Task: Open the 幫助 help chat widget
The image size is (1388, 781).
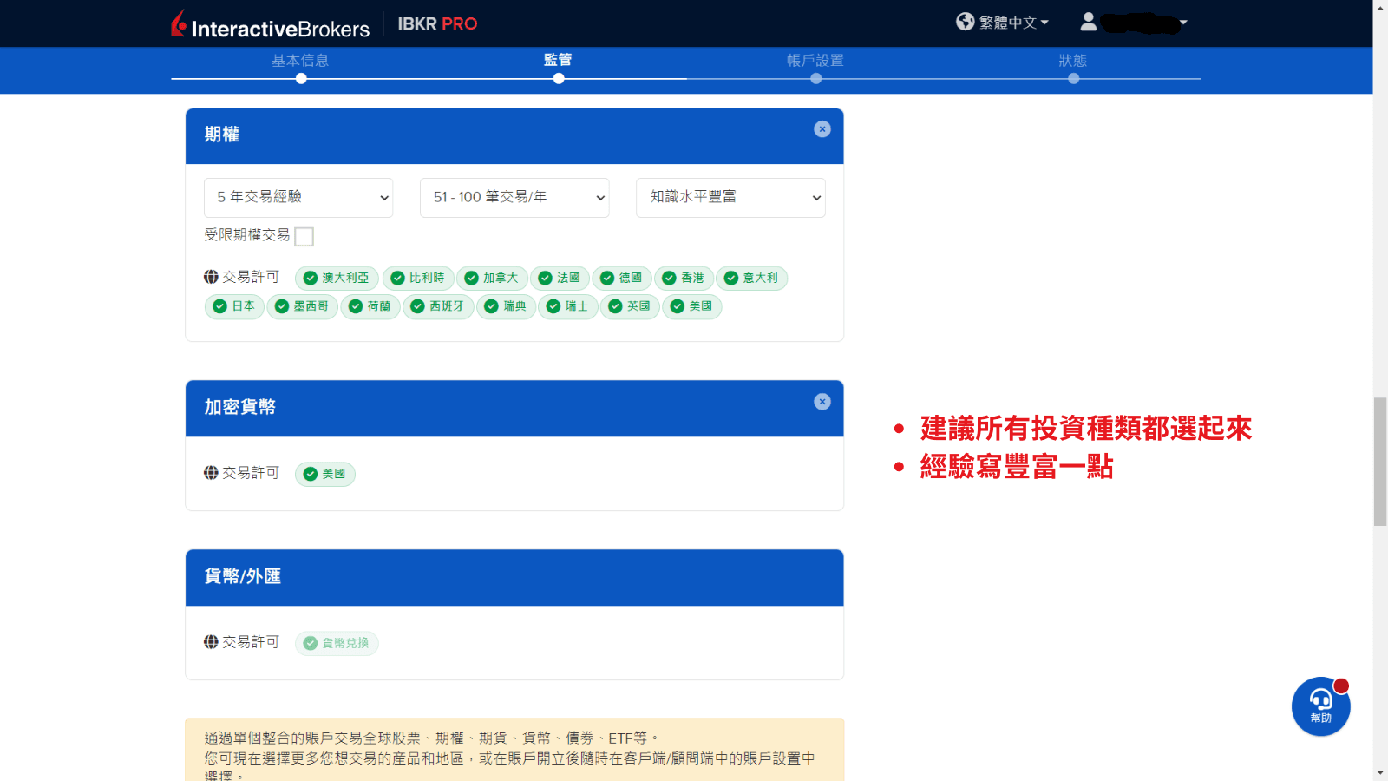Action: point(1319,706)
